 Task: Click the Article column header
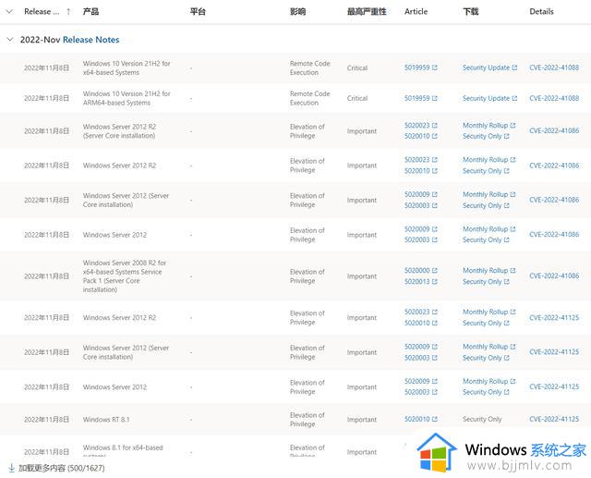(416, 12)
